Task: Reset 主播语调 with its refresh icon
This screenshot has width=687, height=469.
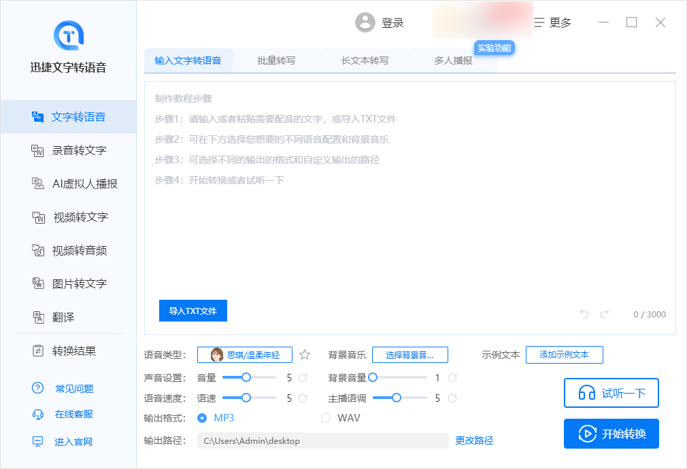Action: [452, 398]
